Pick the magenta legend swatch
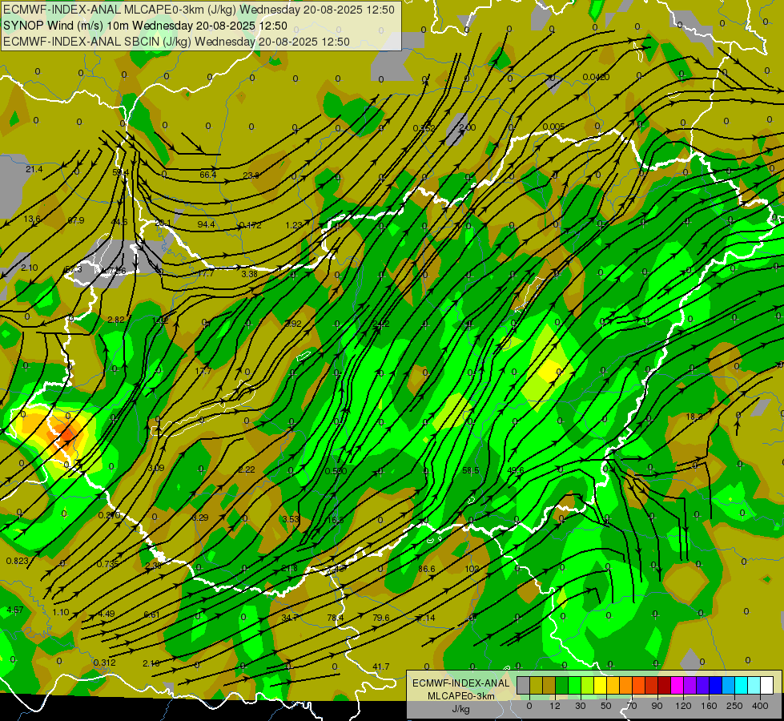 (677, 685)
